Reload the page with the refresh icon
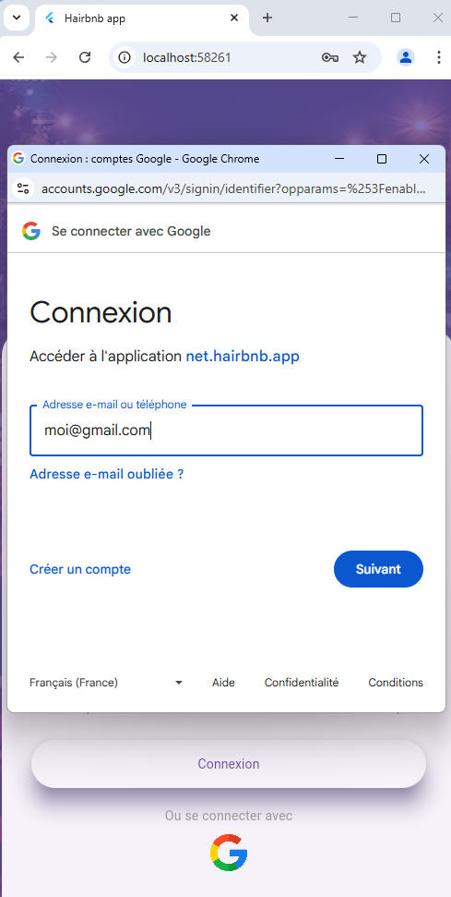The height and width of the screenshot is (897, 451). (85, 57)
